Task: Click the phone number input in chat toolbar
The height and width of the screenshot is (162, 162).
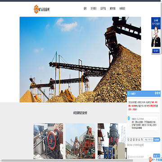Action: 148,139
